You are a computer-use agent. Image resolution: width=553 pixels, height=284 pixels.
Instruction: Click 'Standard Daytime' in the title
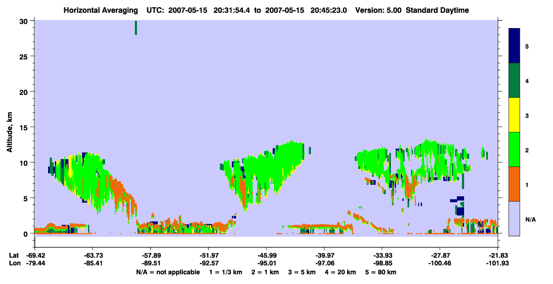(x=437, y=10)
